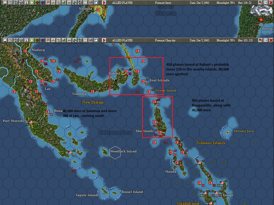Select the US flag base at Port Moresby
Viewport: 274px width, 205px height.
pos(31,122)
